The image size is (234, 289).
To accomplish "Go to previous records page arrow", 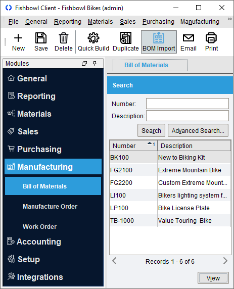I will tap(114, 261).
